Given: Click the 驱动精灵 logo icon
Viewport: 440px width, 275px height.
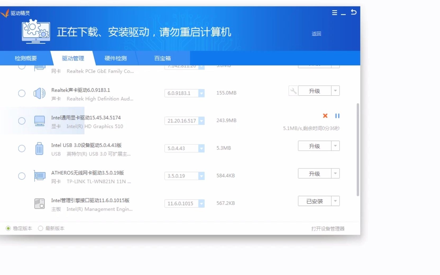Looking at the screenshot, I should click(x=5, y=13).
